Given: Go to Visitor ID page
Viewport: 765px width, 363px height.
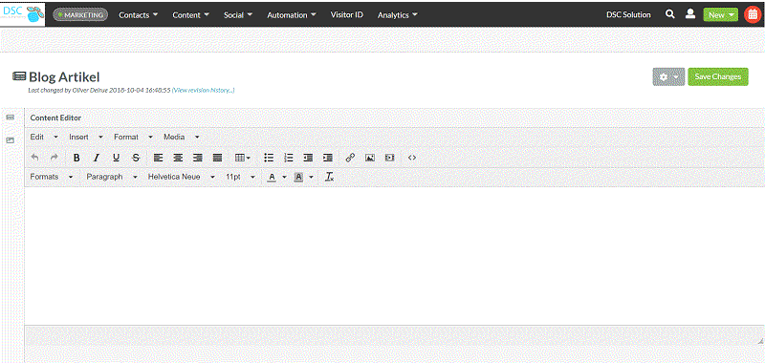Looking at the screenshot, I should tap(347, 14).
